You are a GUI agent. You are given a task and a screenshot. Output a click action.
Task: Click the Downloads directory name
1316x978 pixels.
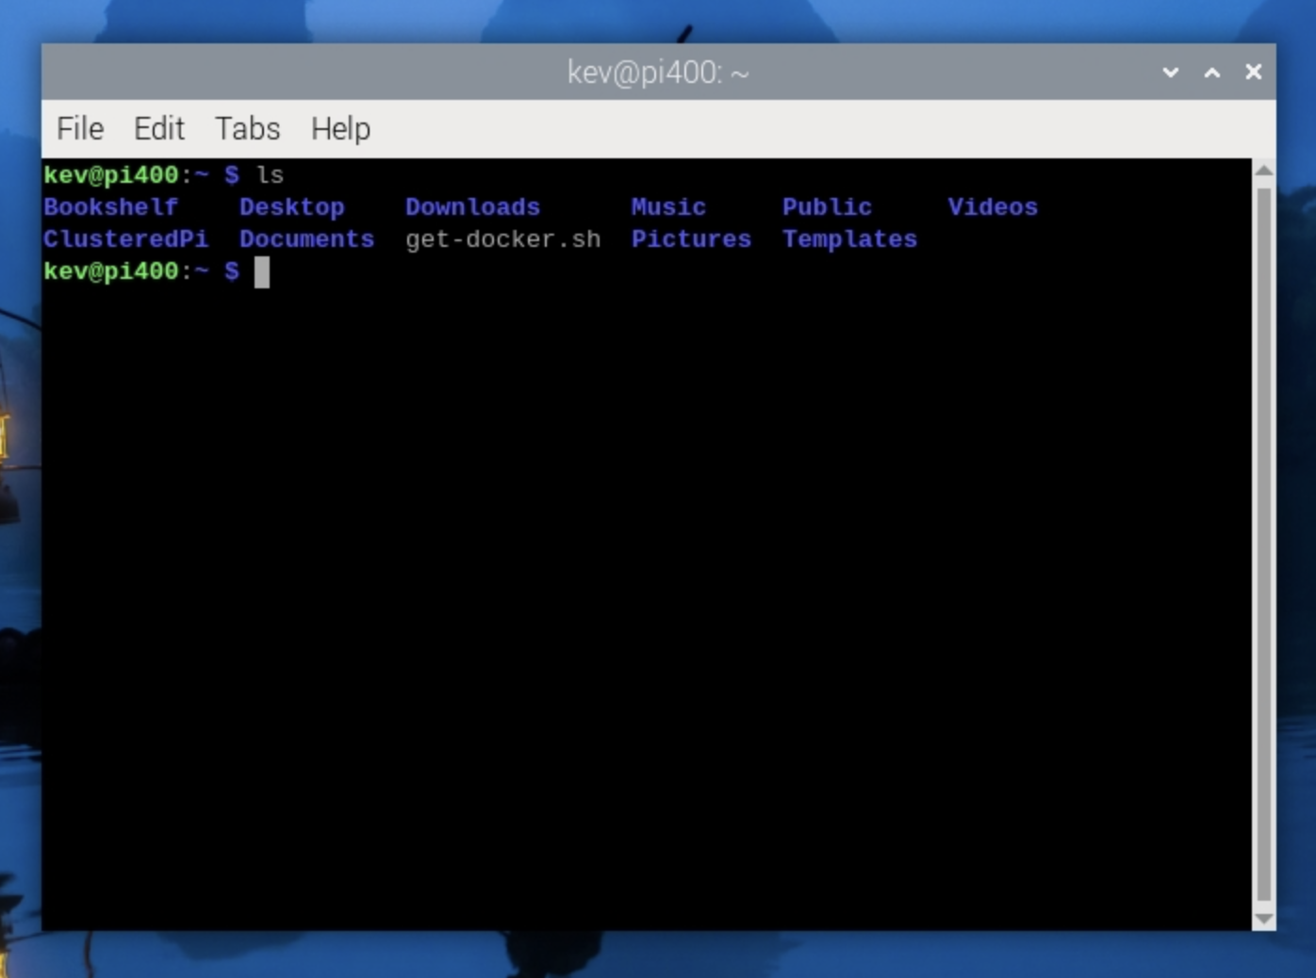[472, 207]
